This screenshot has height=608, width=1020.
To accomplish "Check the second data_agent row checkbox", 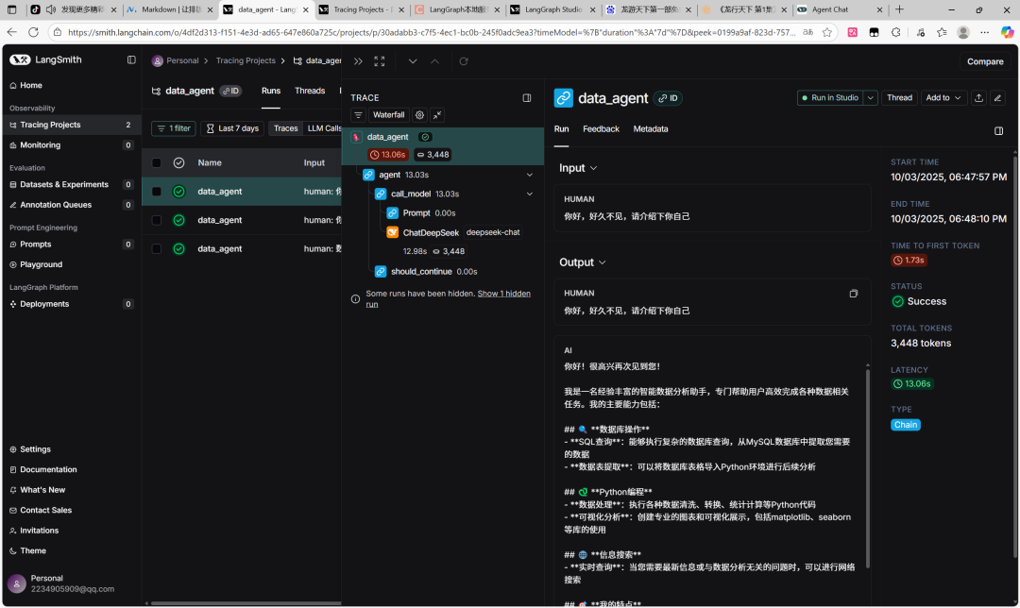I will click(157, 220).
